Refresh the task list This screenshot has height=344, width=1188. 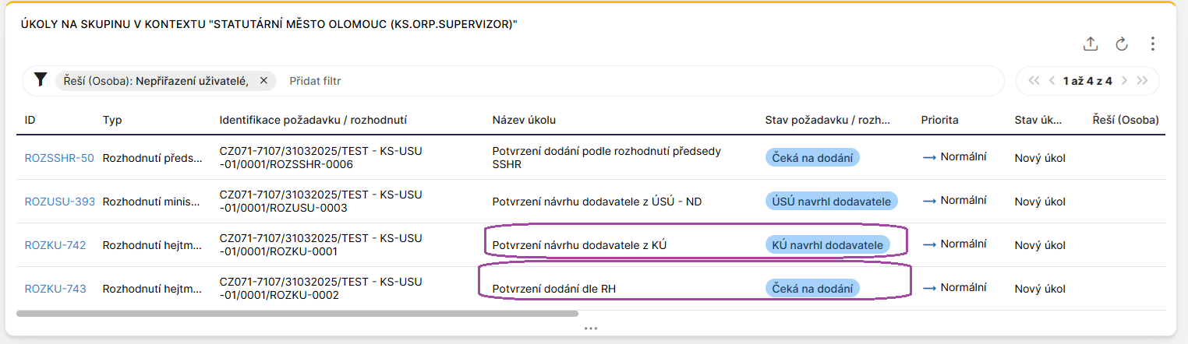point(1122,44)
